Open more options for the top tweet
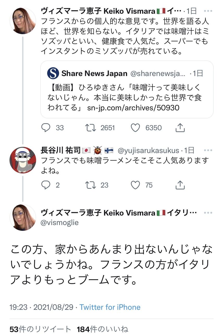Viewport: 223px width, 334px height. [x=208, y=11]
